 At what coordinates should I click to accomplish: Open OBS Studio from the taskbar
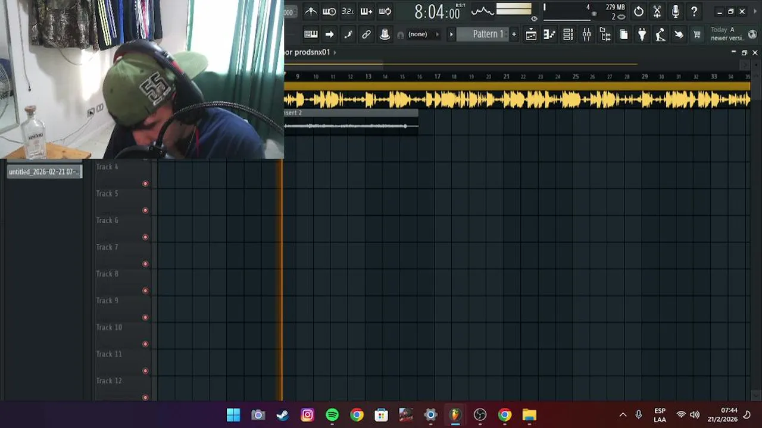[480, 415]
